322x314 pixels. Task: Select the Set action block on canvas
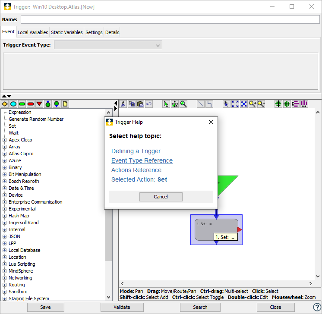[x=216, y=229]
